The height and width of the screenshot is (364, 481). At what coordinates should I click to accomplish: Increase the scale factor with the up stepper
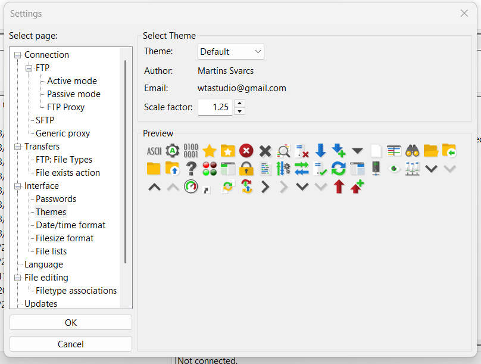(239, 104)
